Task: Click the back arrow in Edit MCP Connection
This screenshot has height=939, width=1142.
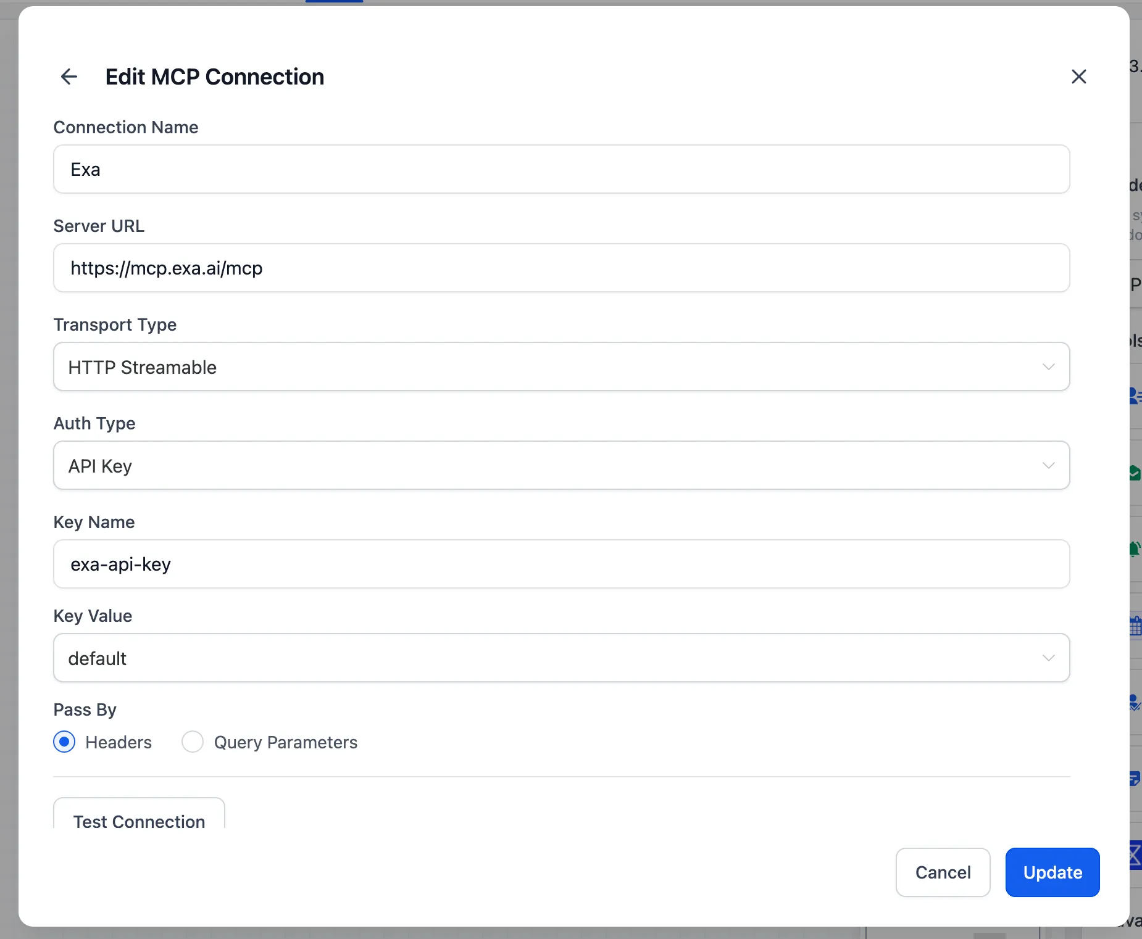Action: pyautogui.click(x=69, y=77)
